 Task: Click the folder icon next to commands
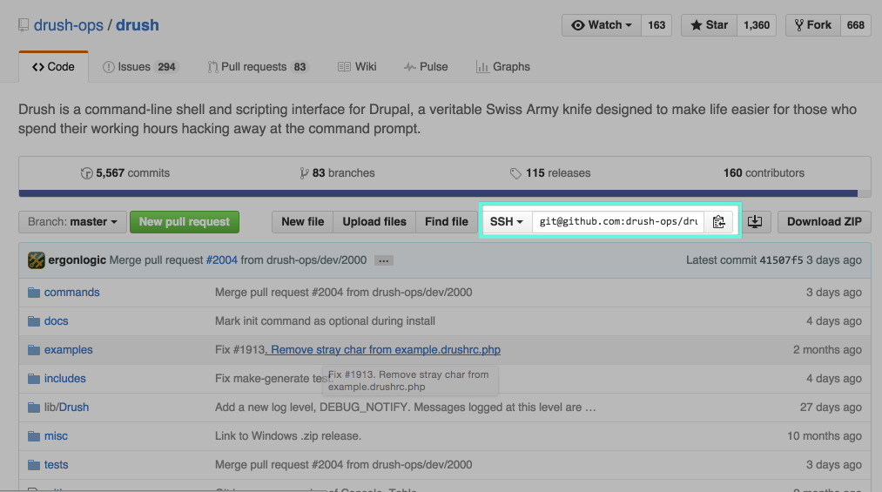coord(34,293)
